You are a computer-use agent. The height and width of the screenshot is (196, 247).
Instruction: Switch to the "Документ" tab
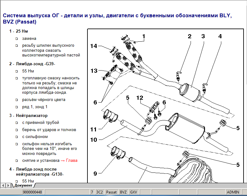pos(23,185)
